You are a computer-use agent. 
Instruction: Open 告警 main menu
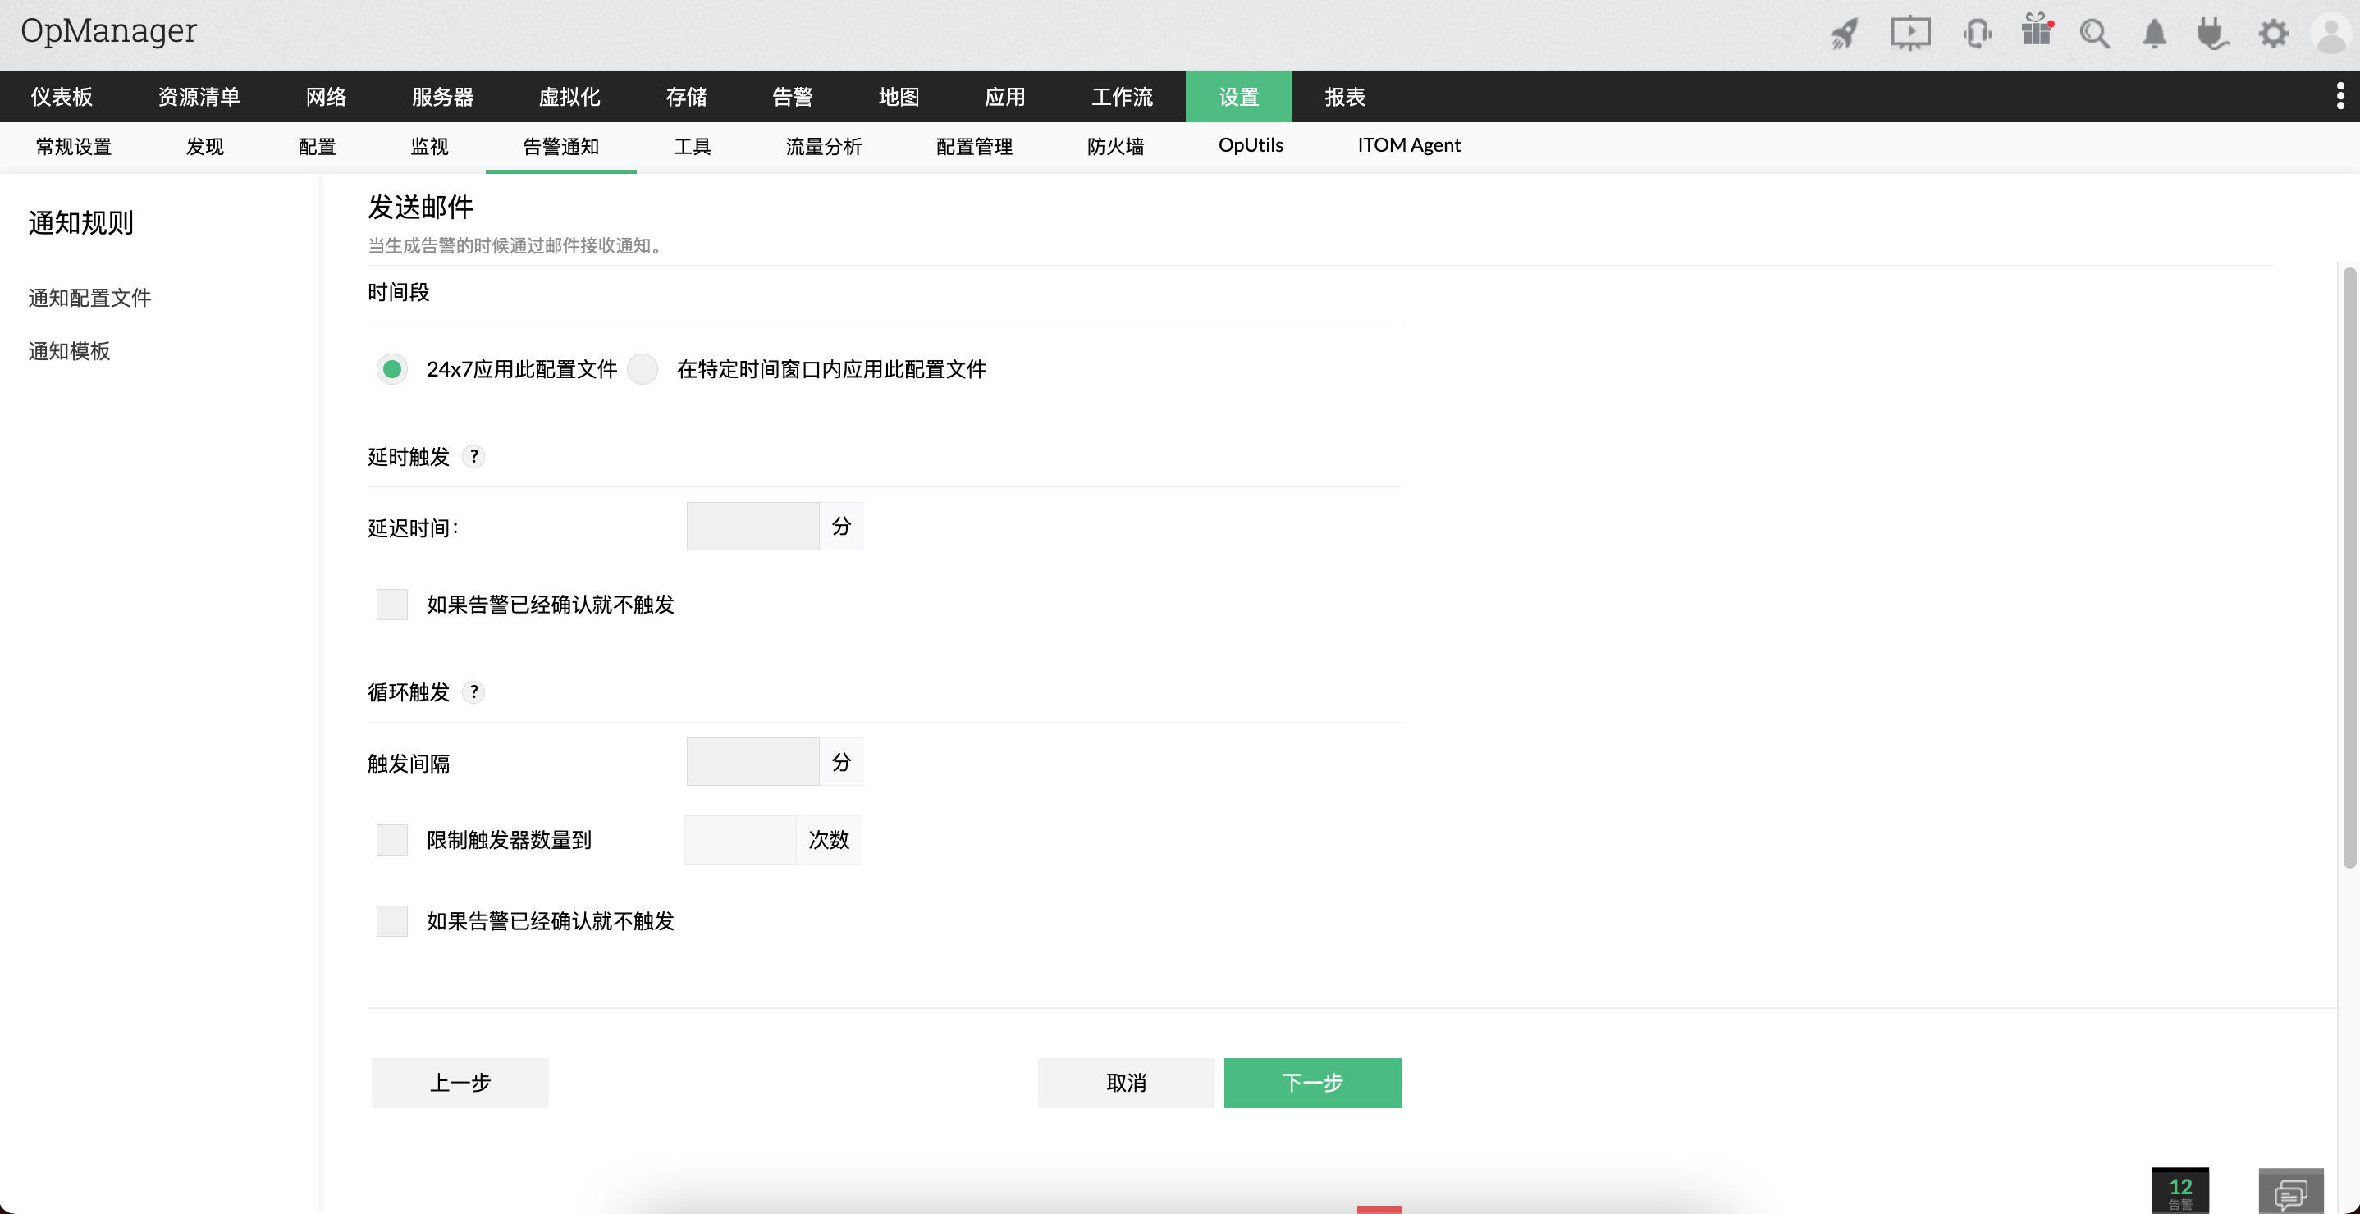pos(793,96)
